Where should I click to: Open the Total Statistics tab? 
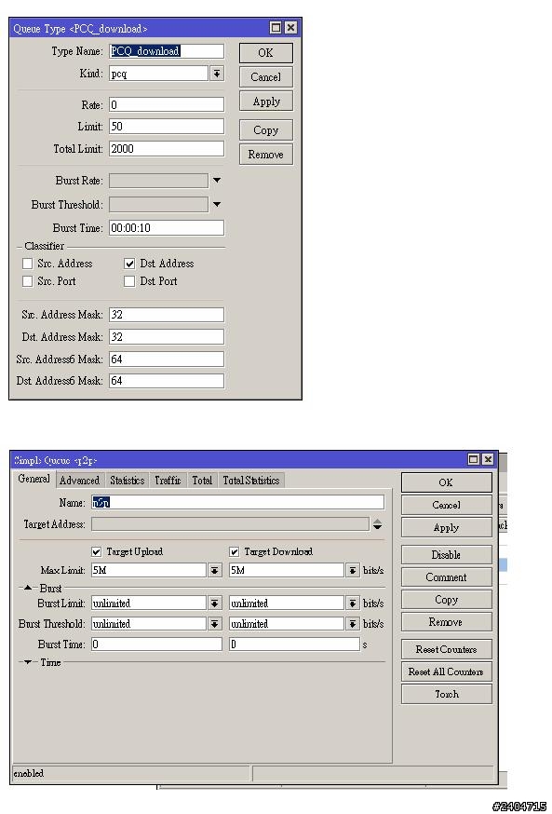pyautogui.click(x=251, y=481)
